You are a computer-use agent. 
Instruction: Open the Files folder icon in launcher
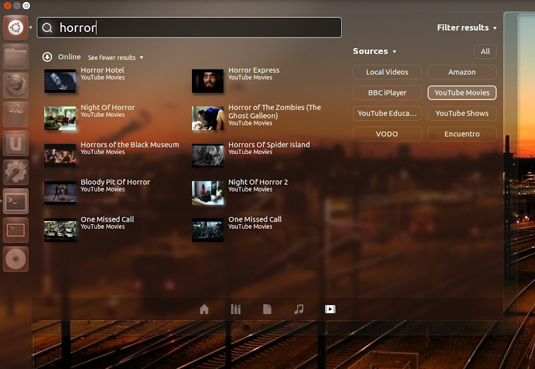pyautogui.click(x=15, y=57)
